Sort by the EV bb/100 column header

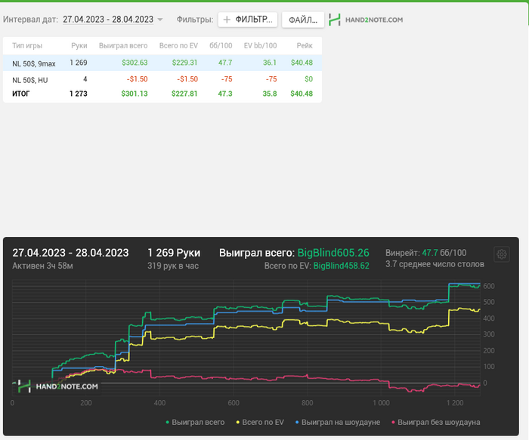click(260, 45)
